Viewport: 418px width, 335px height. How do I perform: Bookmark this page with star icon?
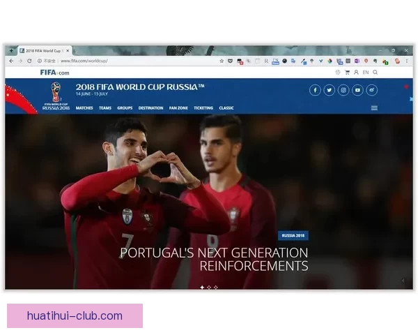point(222,61)
